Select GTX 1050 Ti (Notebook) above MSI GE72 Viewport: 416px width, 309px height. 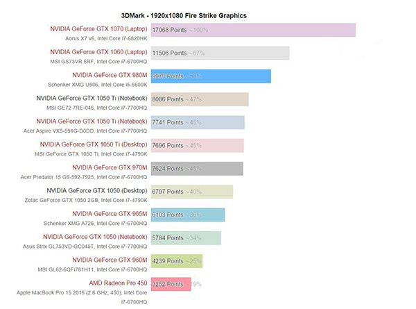(x=92, y=99)
